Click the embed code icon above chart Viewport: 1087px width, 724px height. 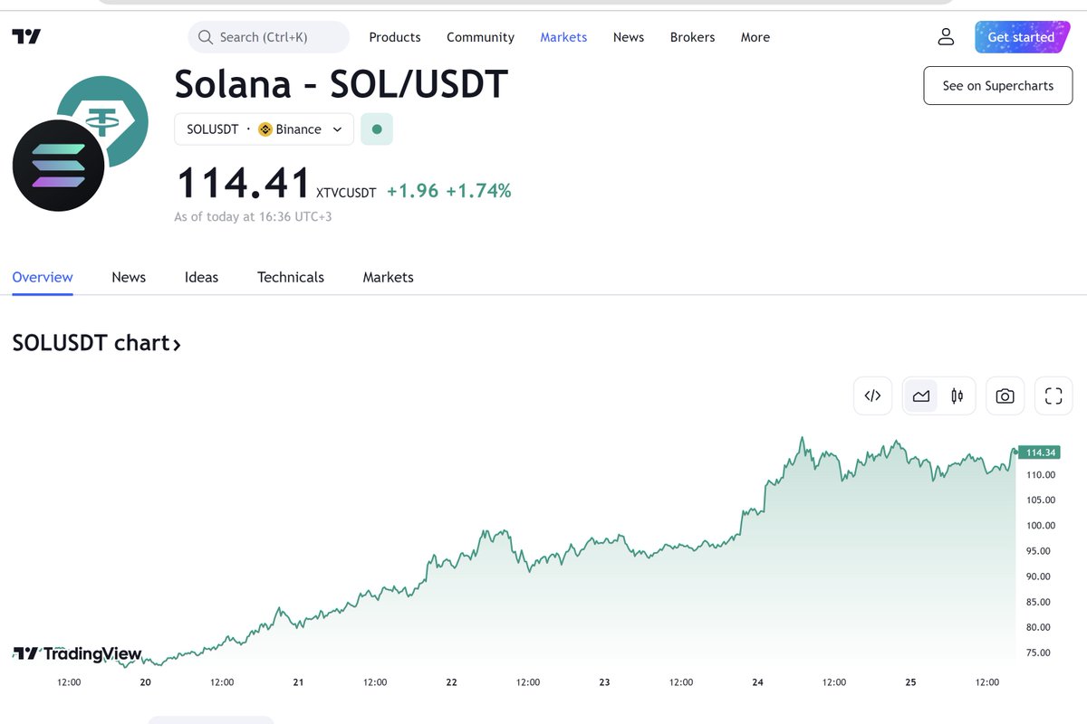point(873,395)
